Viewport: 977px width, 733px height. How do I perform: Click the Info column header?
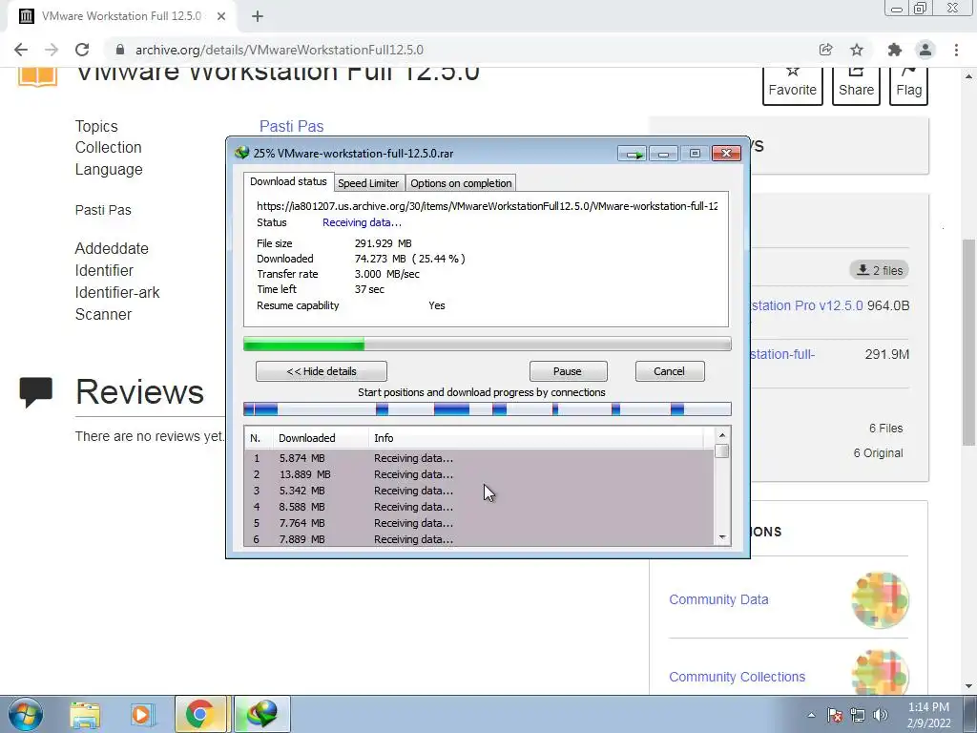point(536,438)
